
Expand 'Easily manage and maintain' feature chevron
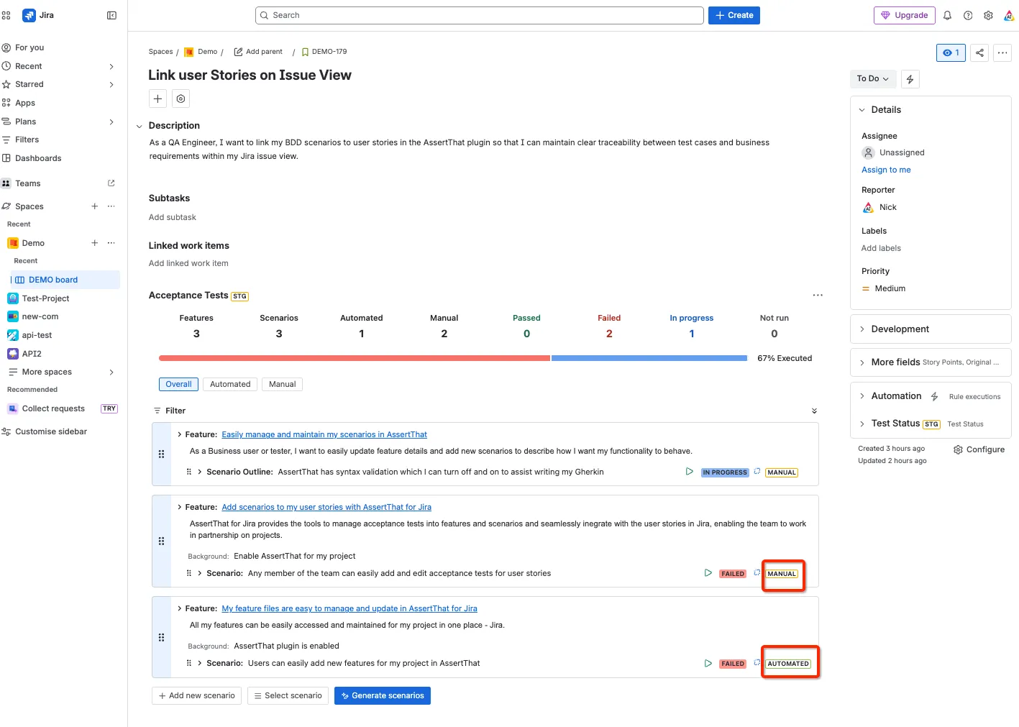coord(179,434)
